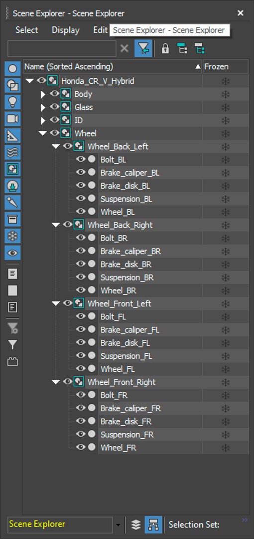This screenshot has height=539, width=254.
Task: Click the plain funnel filter icon in sidebar
Action: pyautogui.click(x=13, y=344)
